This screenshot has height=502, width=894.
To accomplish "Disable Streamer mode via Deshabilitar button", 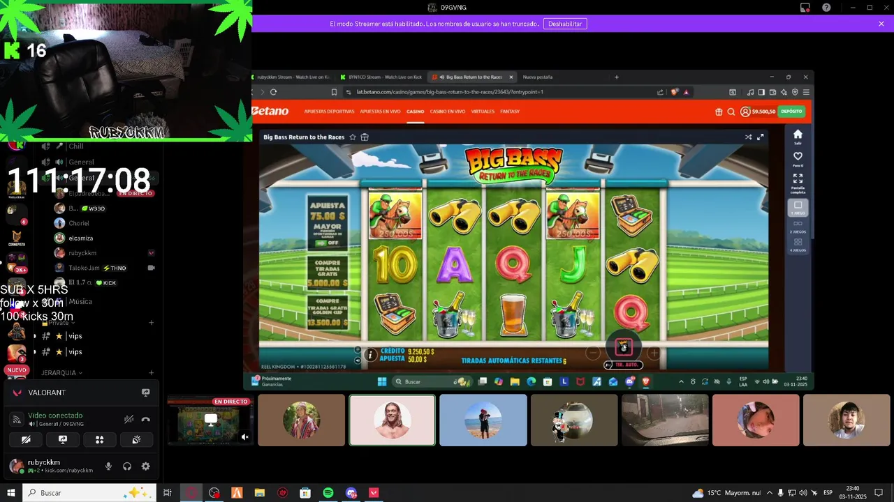I will tap(565, 24).
